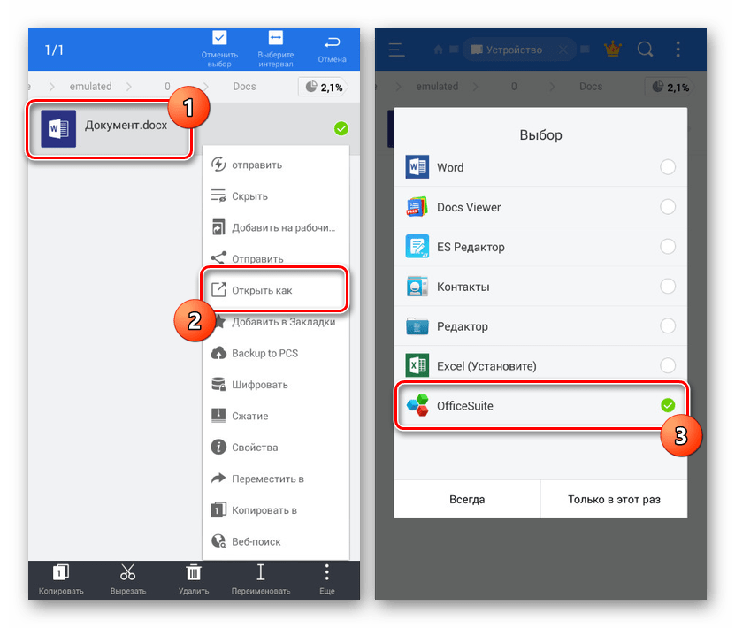The height and width of the screenshot is (628, 735).
Task: Tap Удалить trash in bottom toolbar
Action: [194, 579]
